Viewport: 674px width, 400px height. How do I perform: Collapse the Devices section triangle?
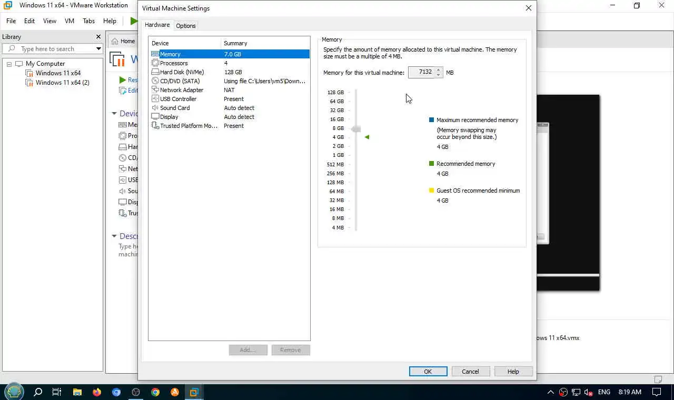tap(114, 113)
